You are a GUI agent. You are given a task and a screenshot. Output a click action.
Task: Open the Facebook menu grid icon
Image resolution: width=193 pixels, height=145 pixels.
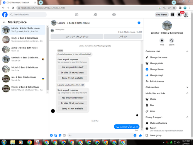(x=173, y=15)
